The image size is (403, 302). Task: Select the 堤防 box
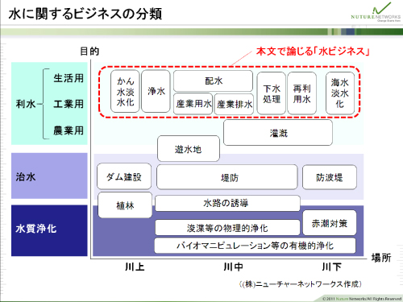click(x=227, y=177)
